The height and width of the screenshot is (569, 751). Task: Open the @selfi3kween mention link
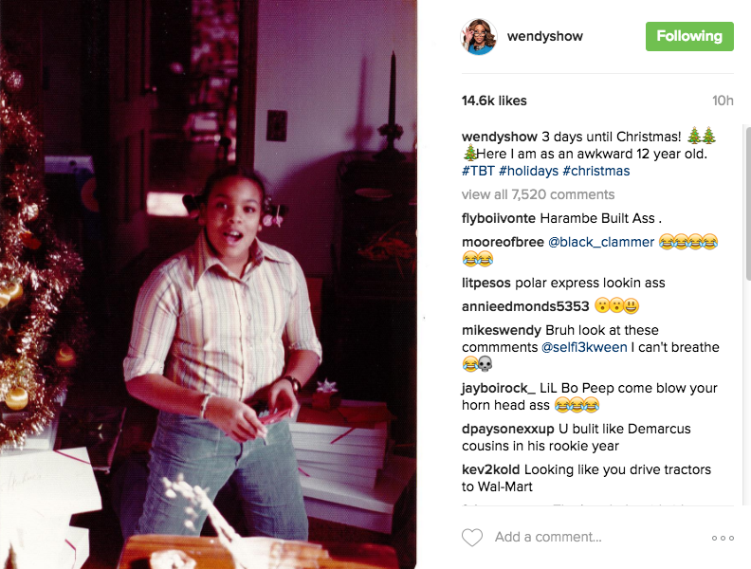pyautogui.click(x=584, y=347)
